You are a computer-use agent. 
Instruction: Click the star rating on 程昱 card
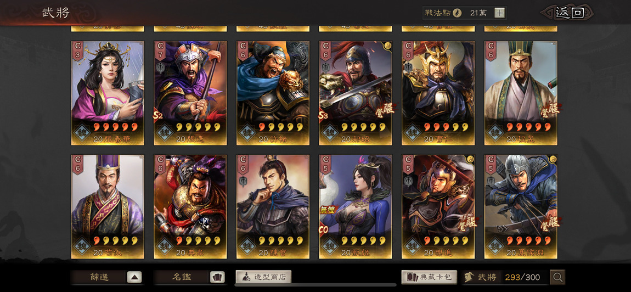(x=528, y=127)
